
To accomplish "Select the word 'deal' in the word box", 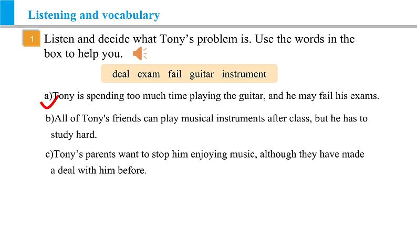I will tap(121, 74).
